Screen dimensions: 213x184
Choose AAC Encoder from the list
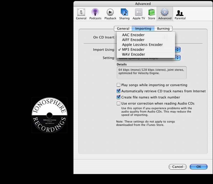[133, 35]
